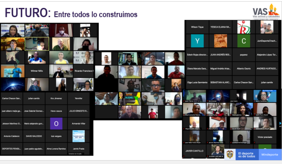Select the Wilson Tique participant tile
This screenshot has height=164, width=282.
click(x=197, y=27)
